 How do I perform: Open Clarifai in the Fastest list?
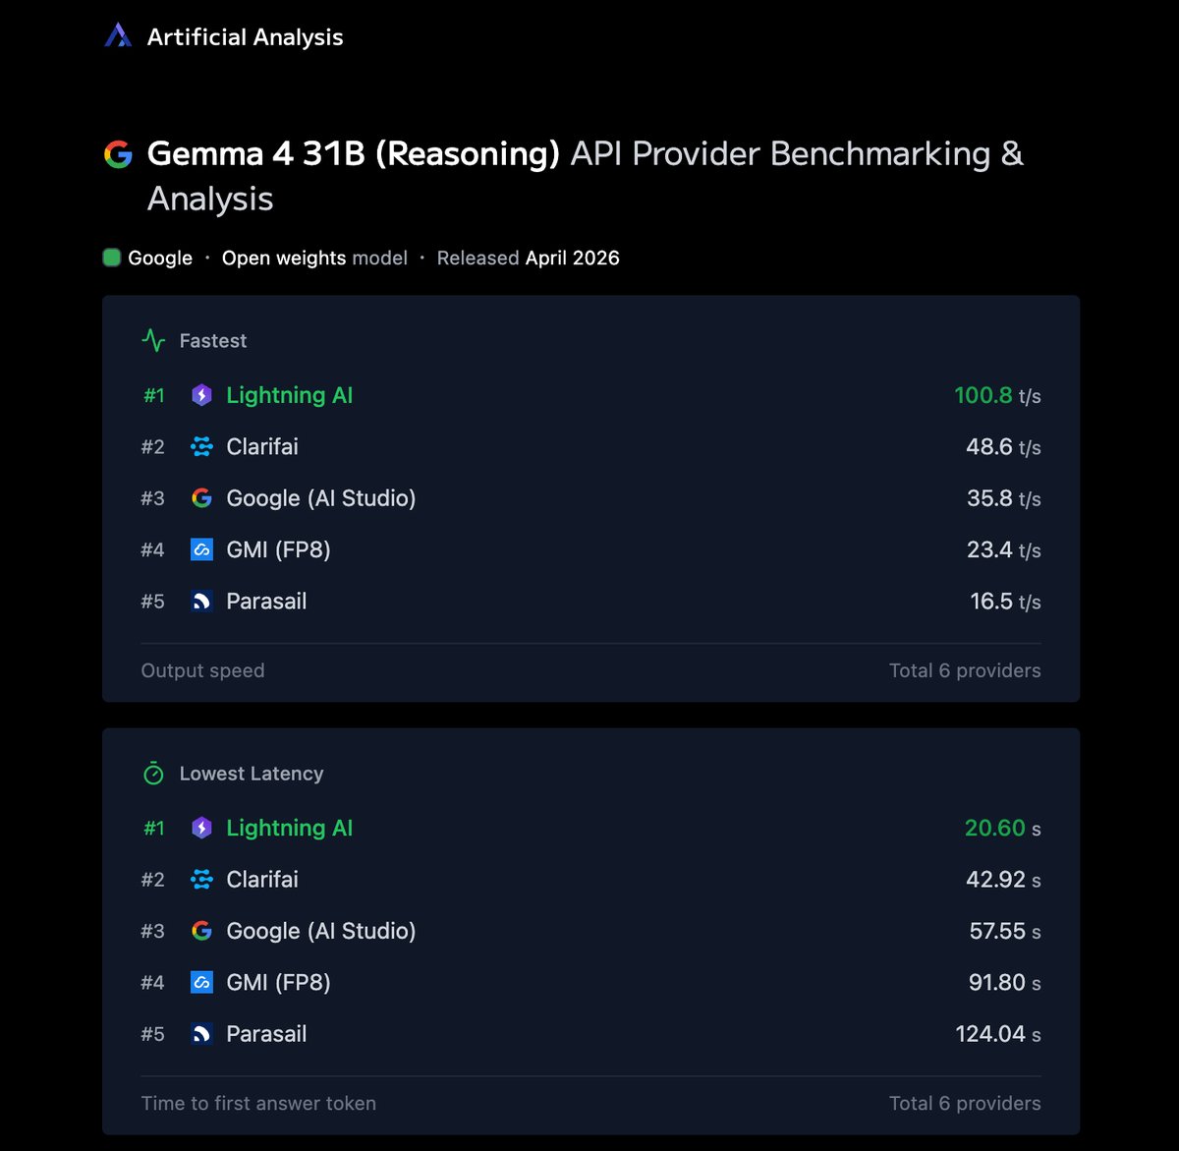[262, 447]
